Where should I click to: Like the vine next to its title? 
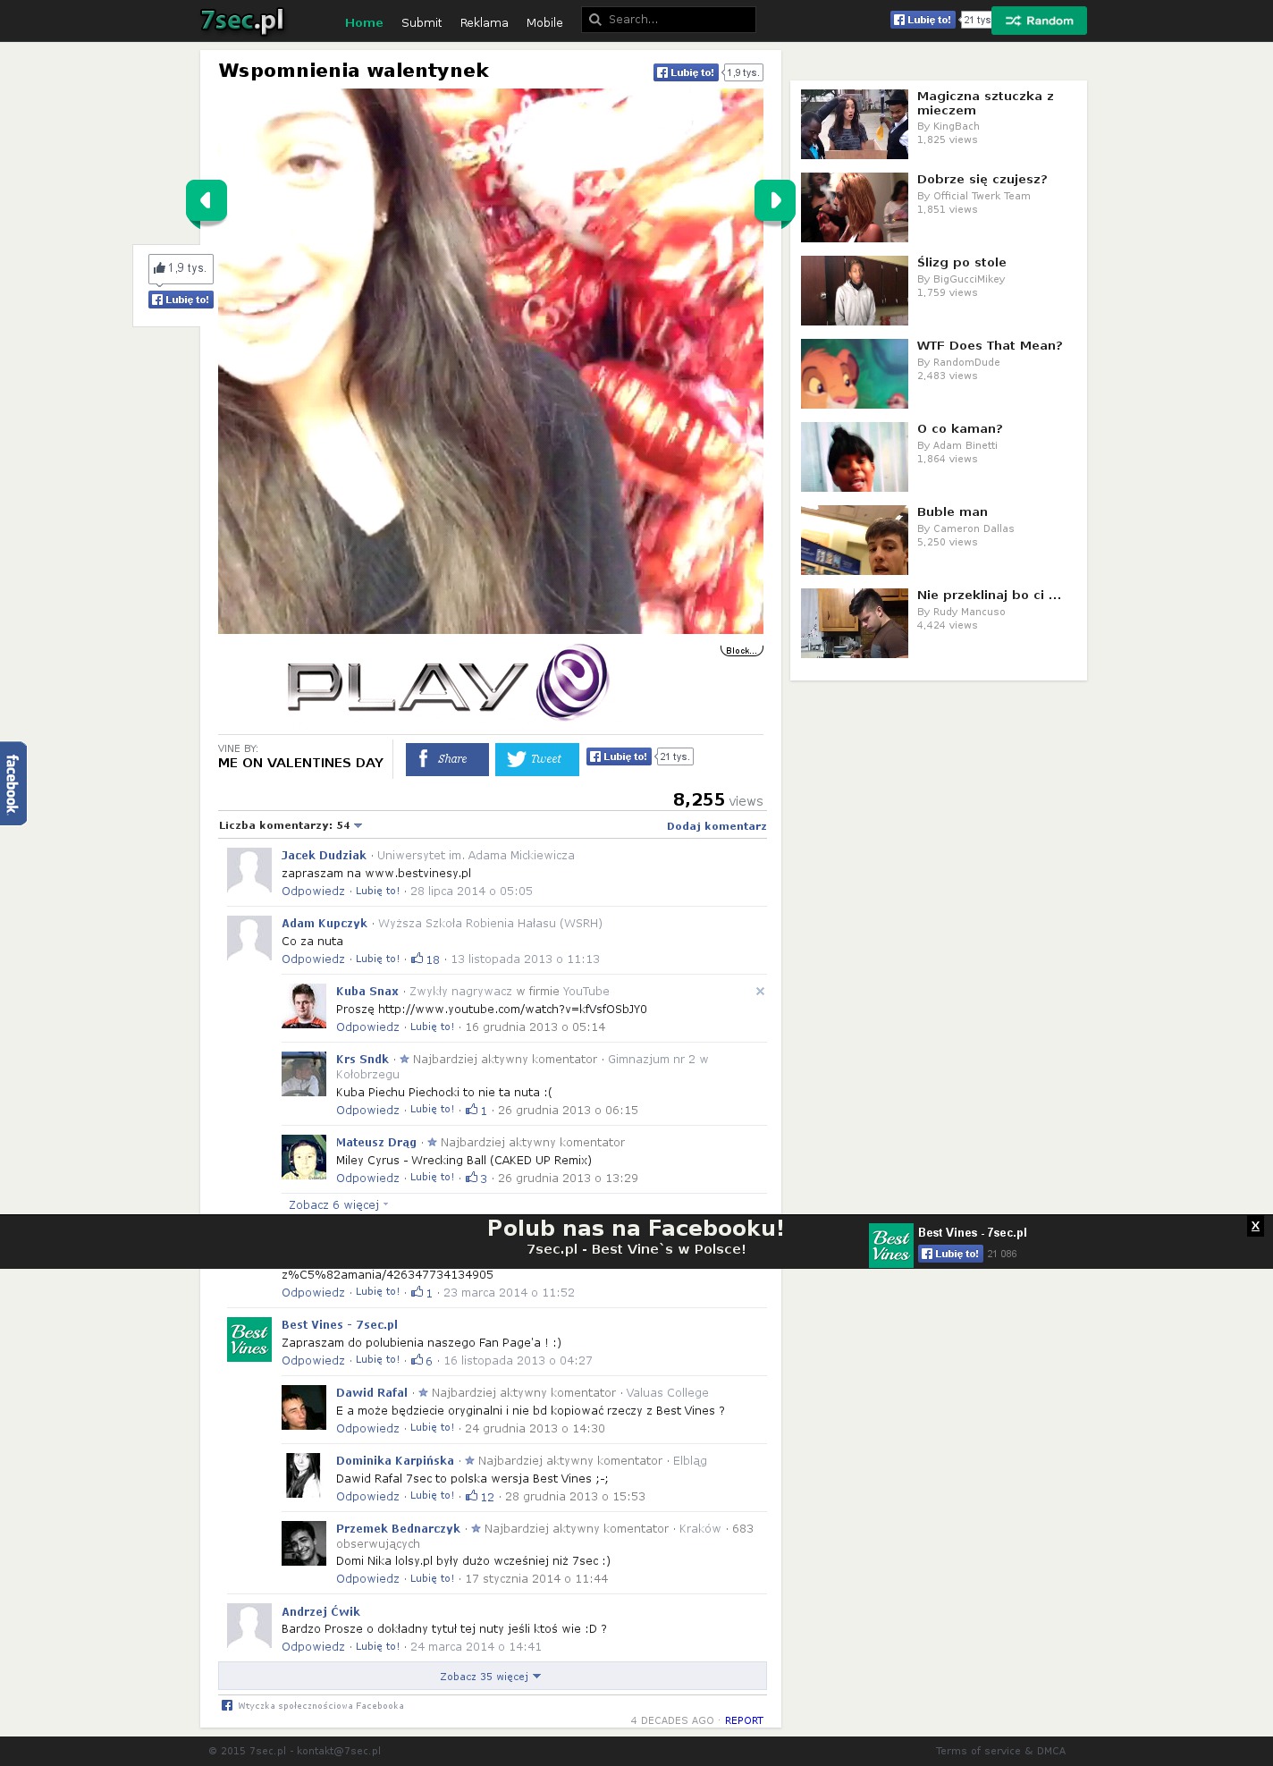point(686,72)
